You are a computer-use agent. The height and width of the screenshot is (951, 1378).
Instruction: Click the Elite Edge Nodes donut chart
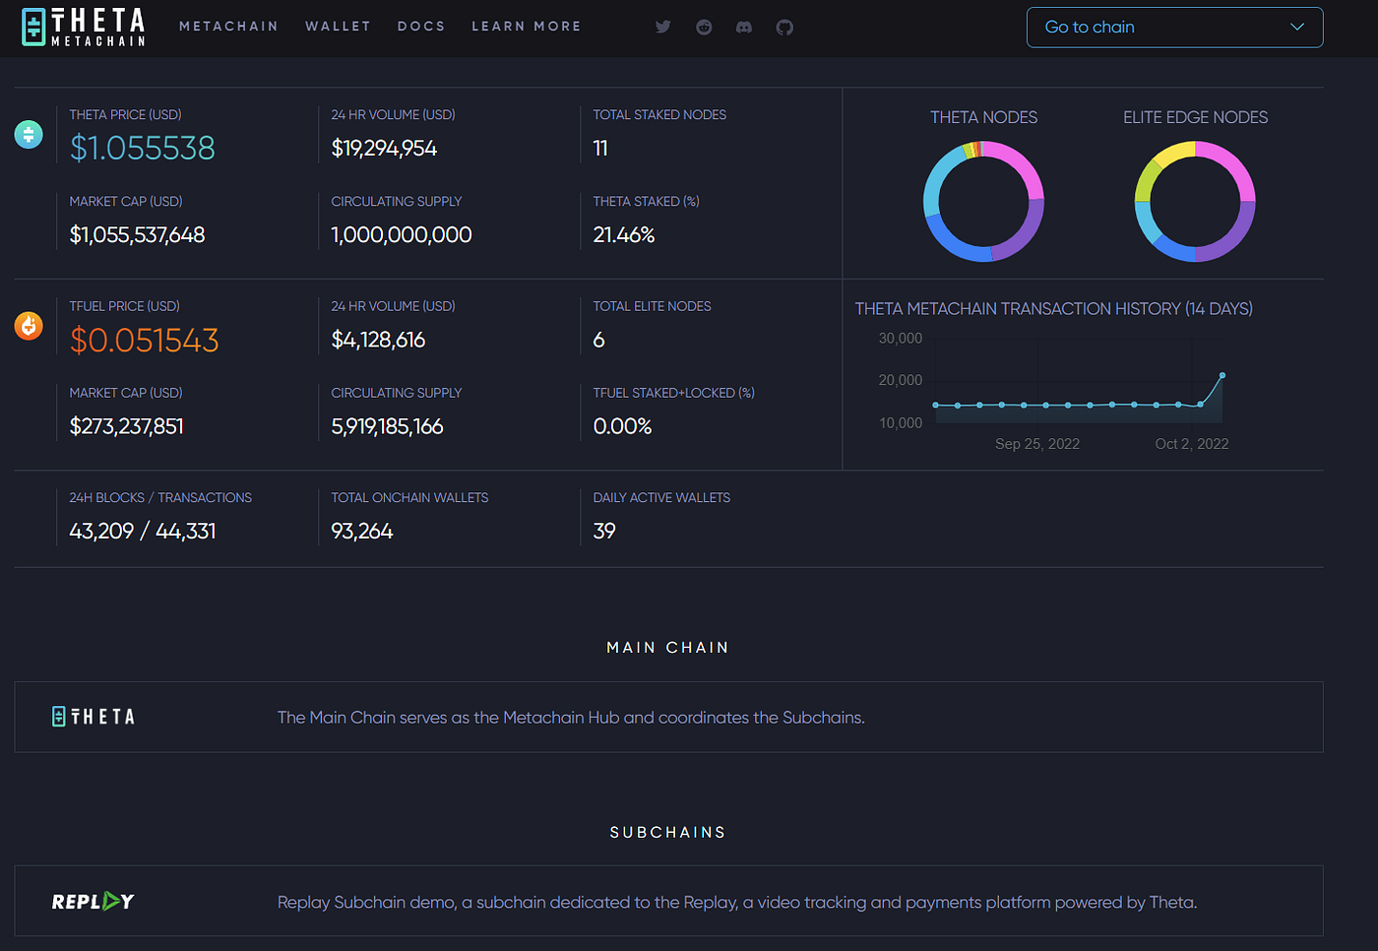(1195, 201)
